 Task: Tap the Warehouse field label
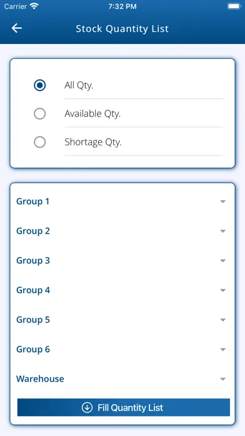point(40,379)
